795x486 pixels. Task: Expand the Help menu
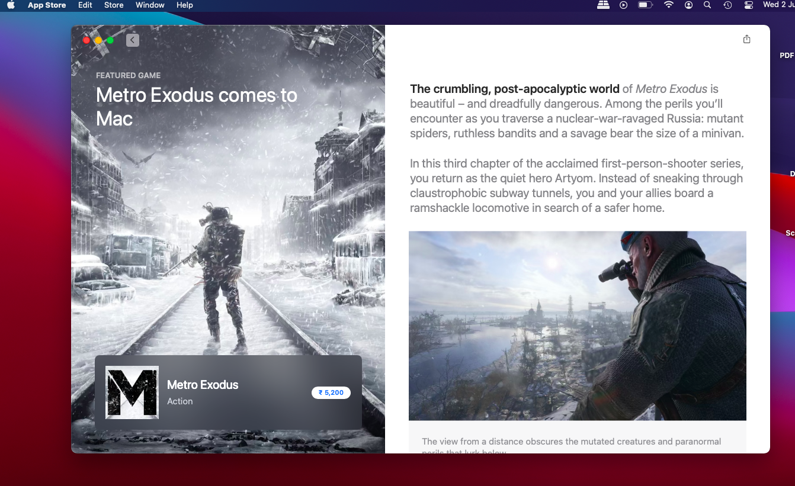(x=185, y=5)
